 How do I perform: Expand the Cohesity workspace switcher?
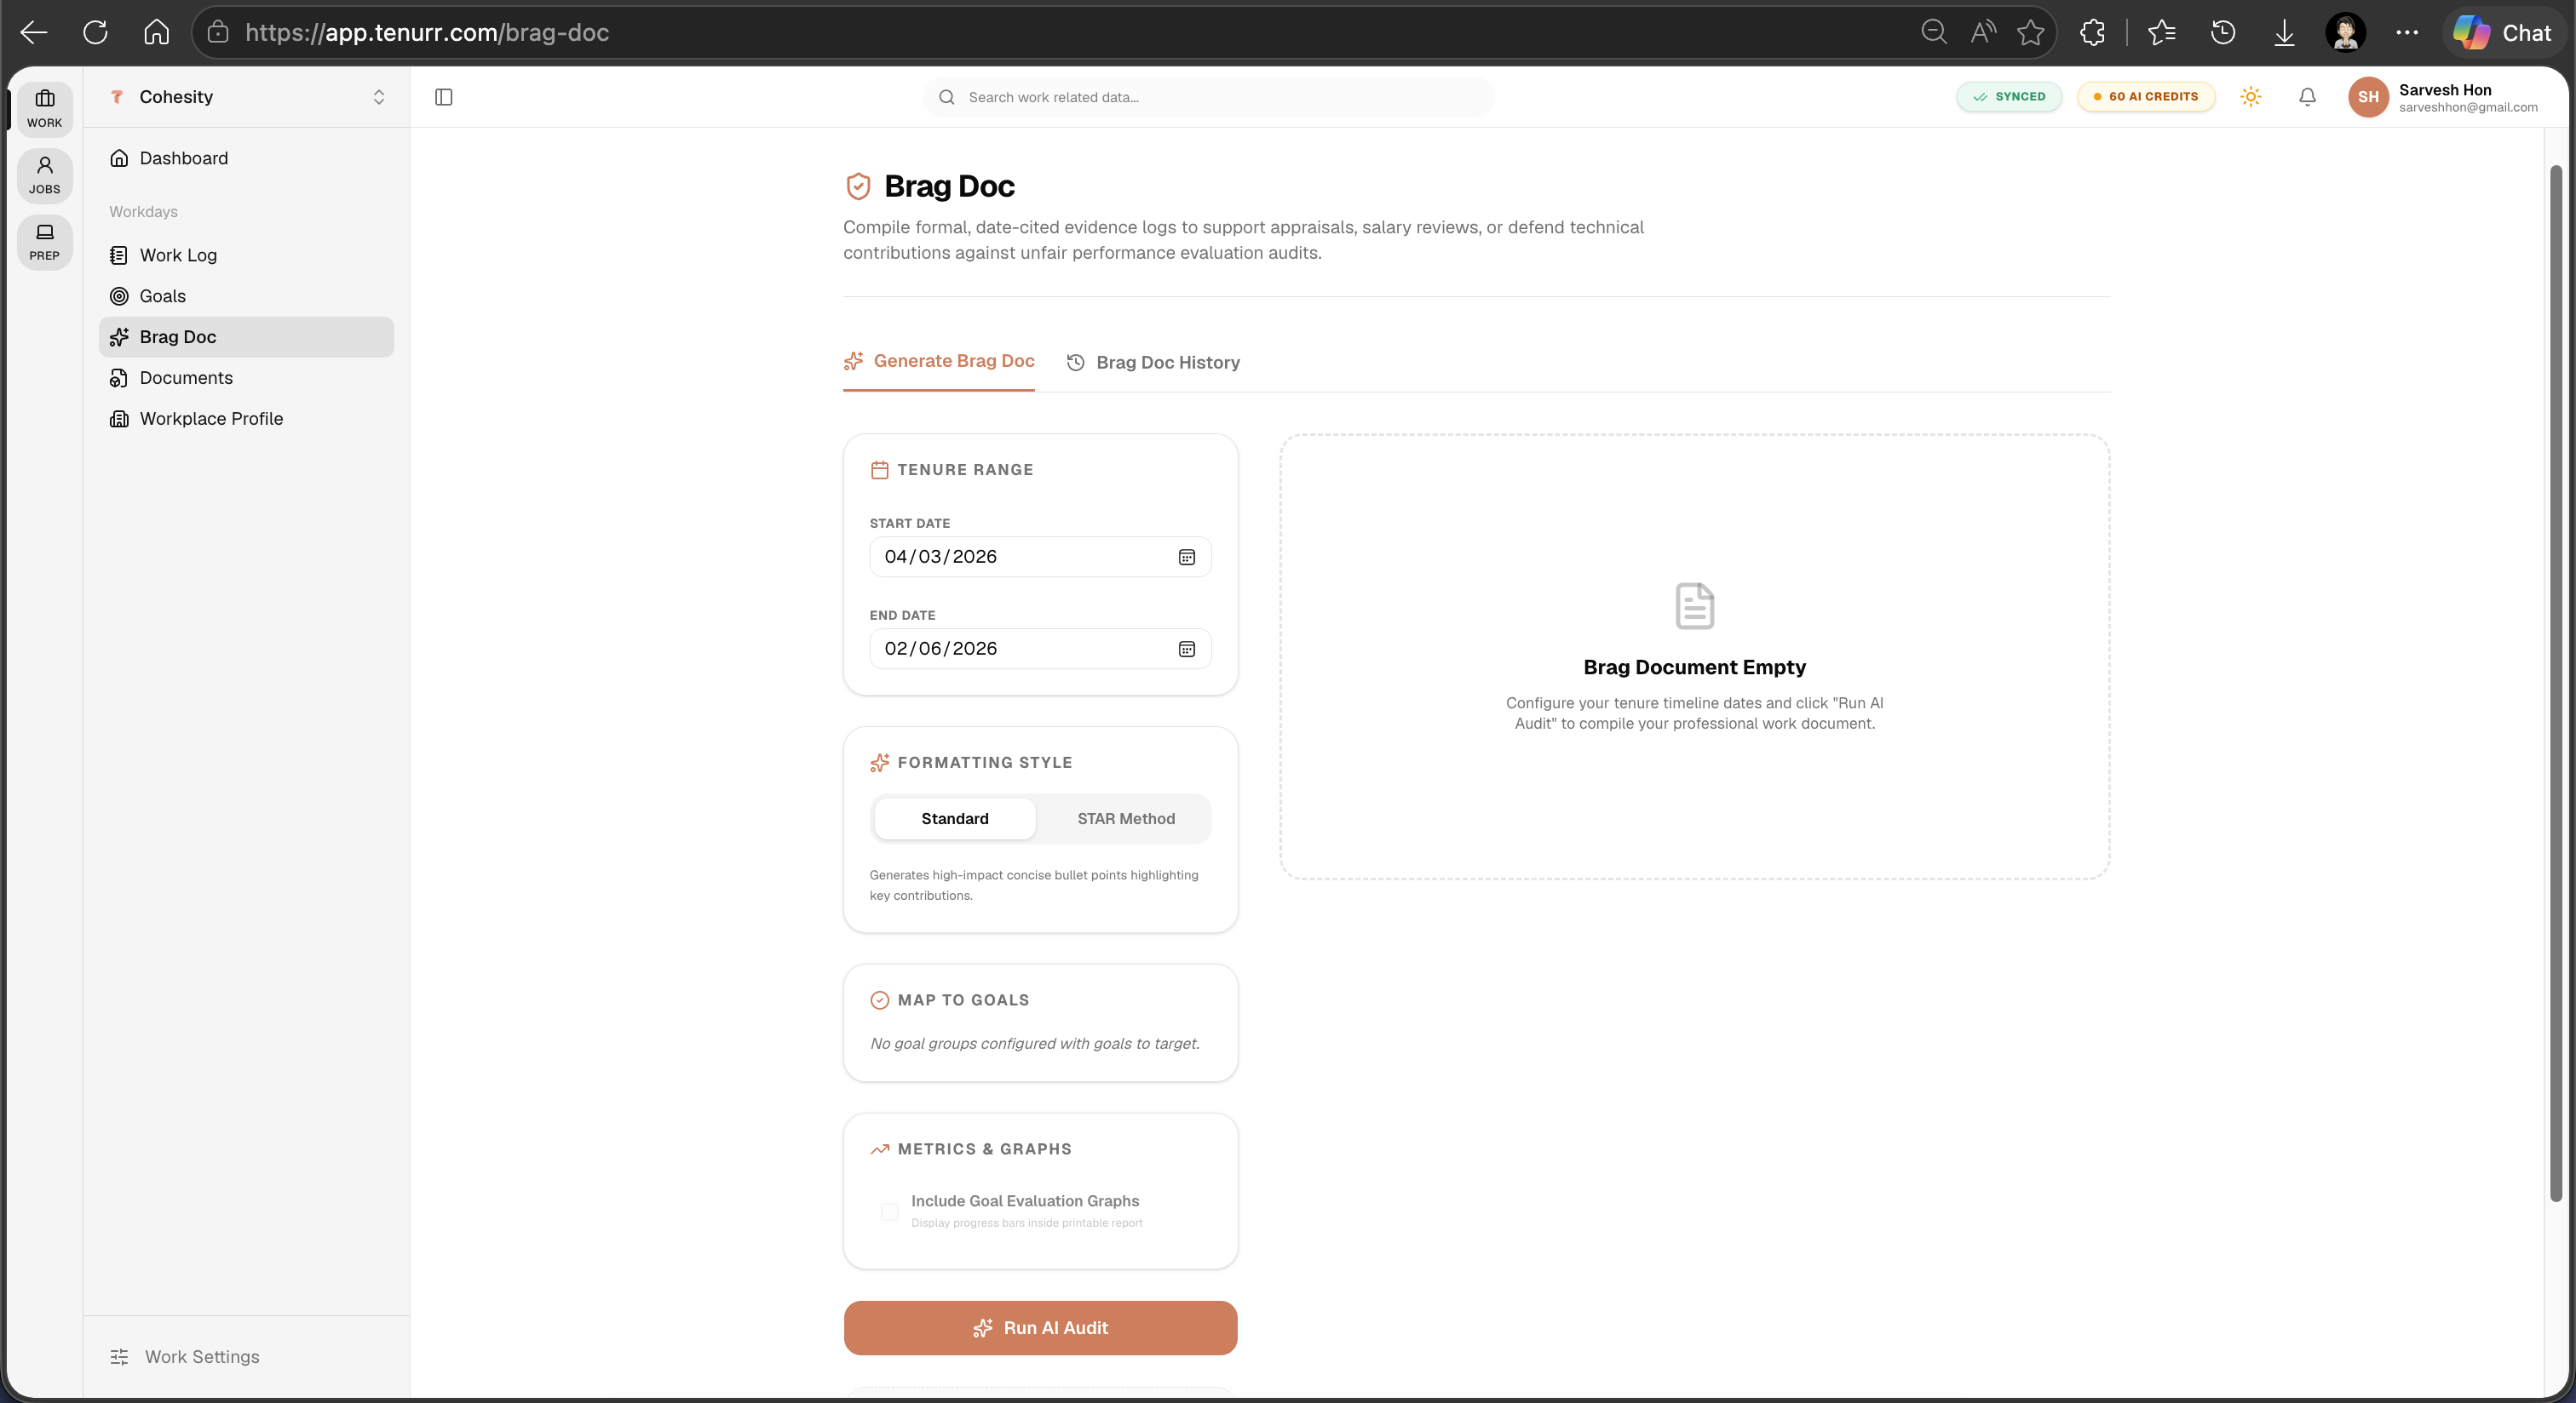click(247, 97)
